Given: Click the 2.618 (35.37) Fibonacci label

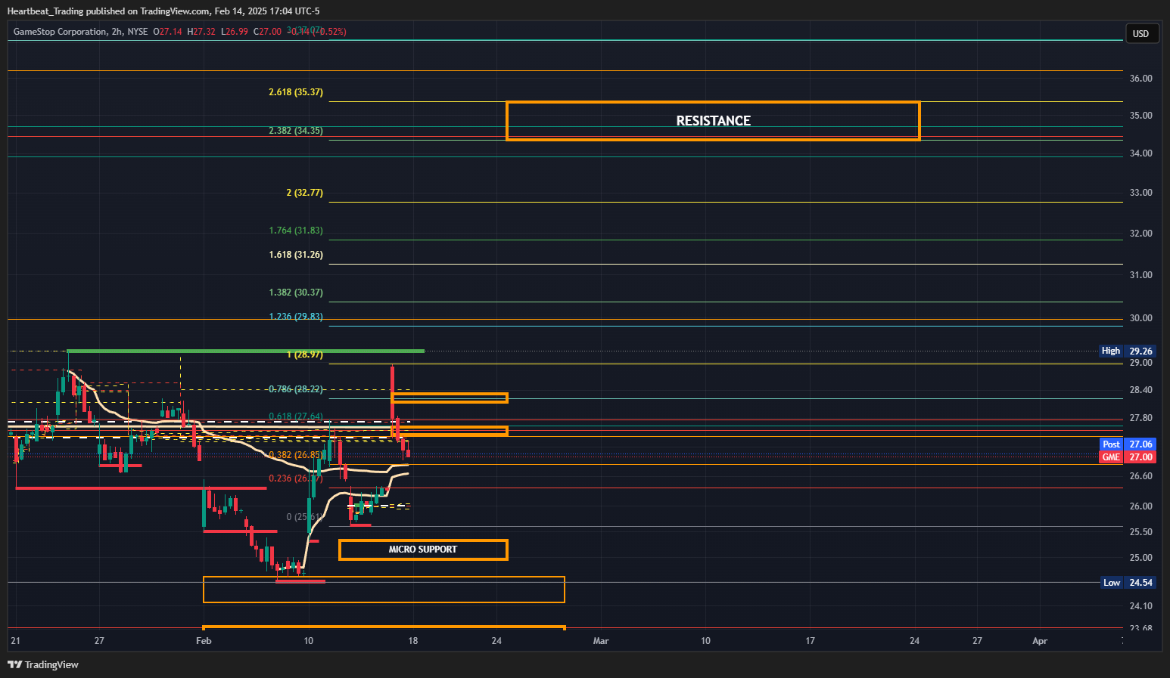Looking at the screenshot, I should pos(296,92).
